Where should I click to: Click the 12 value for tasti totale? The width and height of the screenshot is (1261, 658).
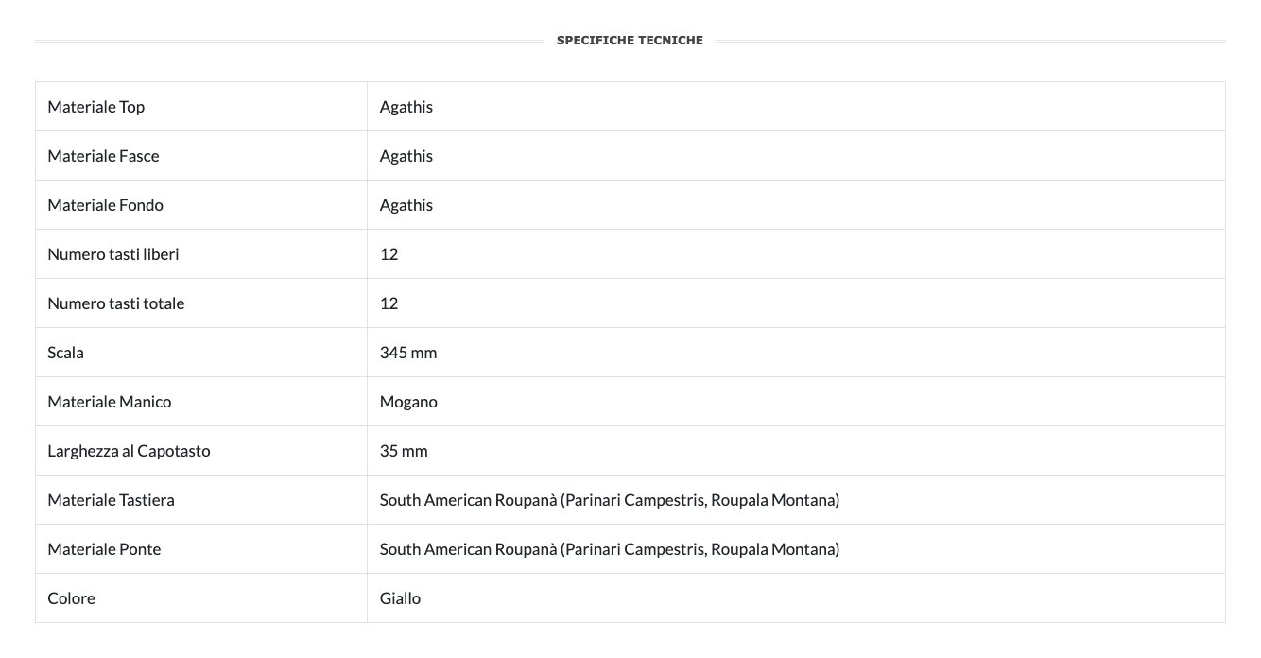click(x=389, y=303)
